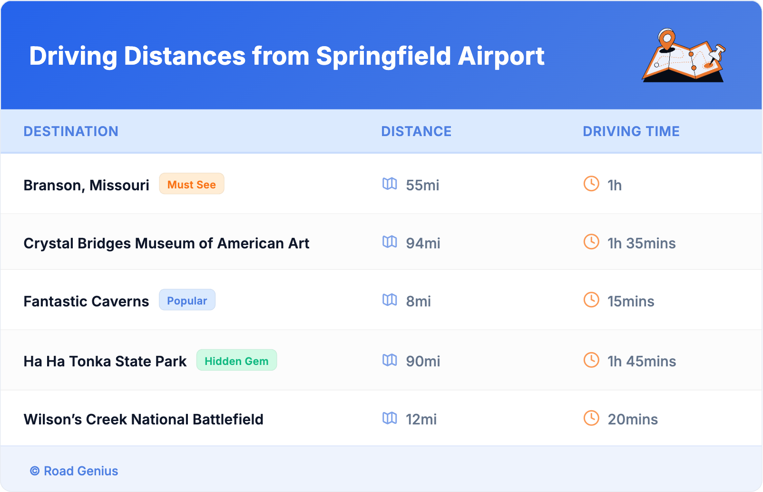This screenshot has height=492, width=763.
Task: Open the Road Genius copyright link
Action: 75,471
